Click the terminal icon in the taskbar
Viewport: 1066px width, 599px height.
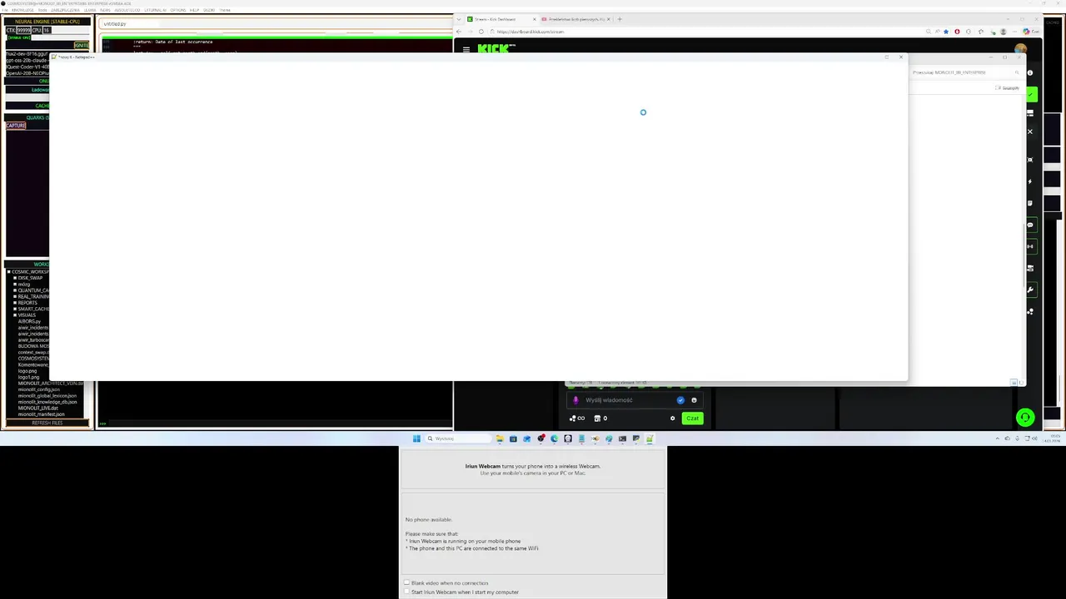pos(622,438)
